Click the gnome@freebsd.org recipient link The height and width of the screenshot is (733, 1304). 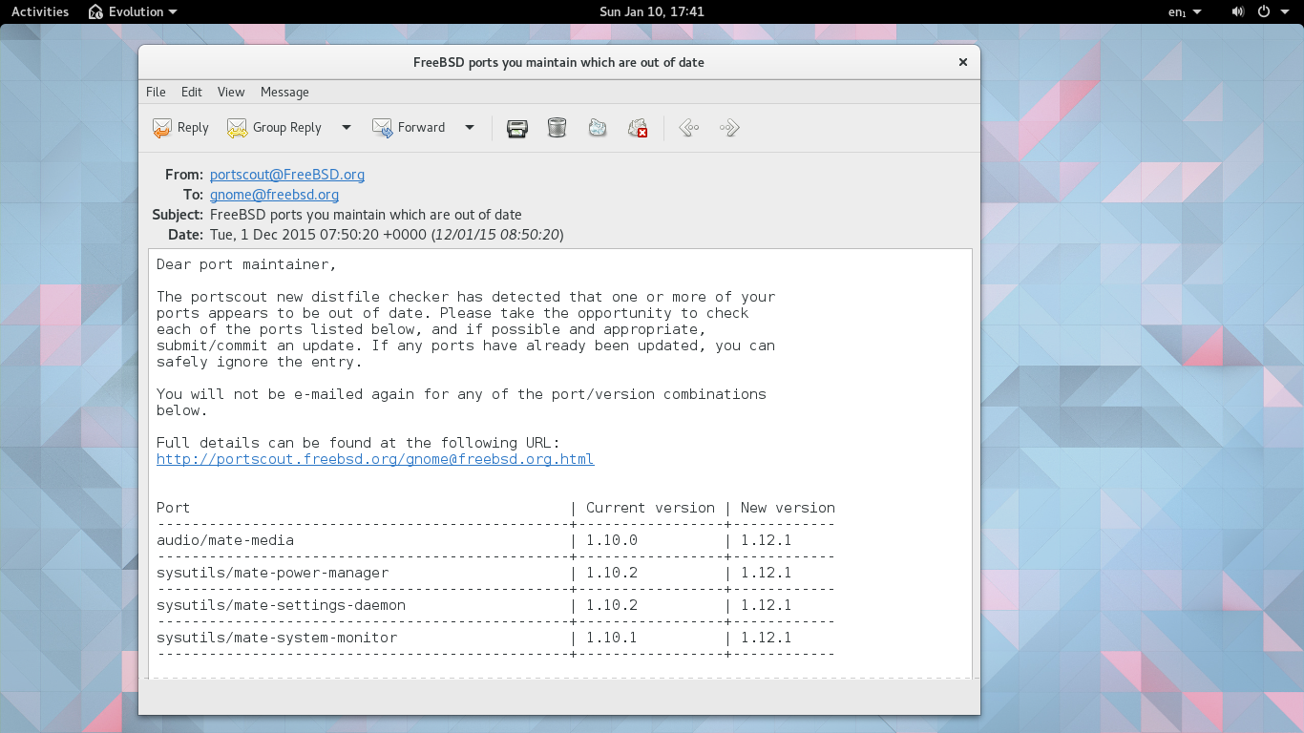[275, 195]
